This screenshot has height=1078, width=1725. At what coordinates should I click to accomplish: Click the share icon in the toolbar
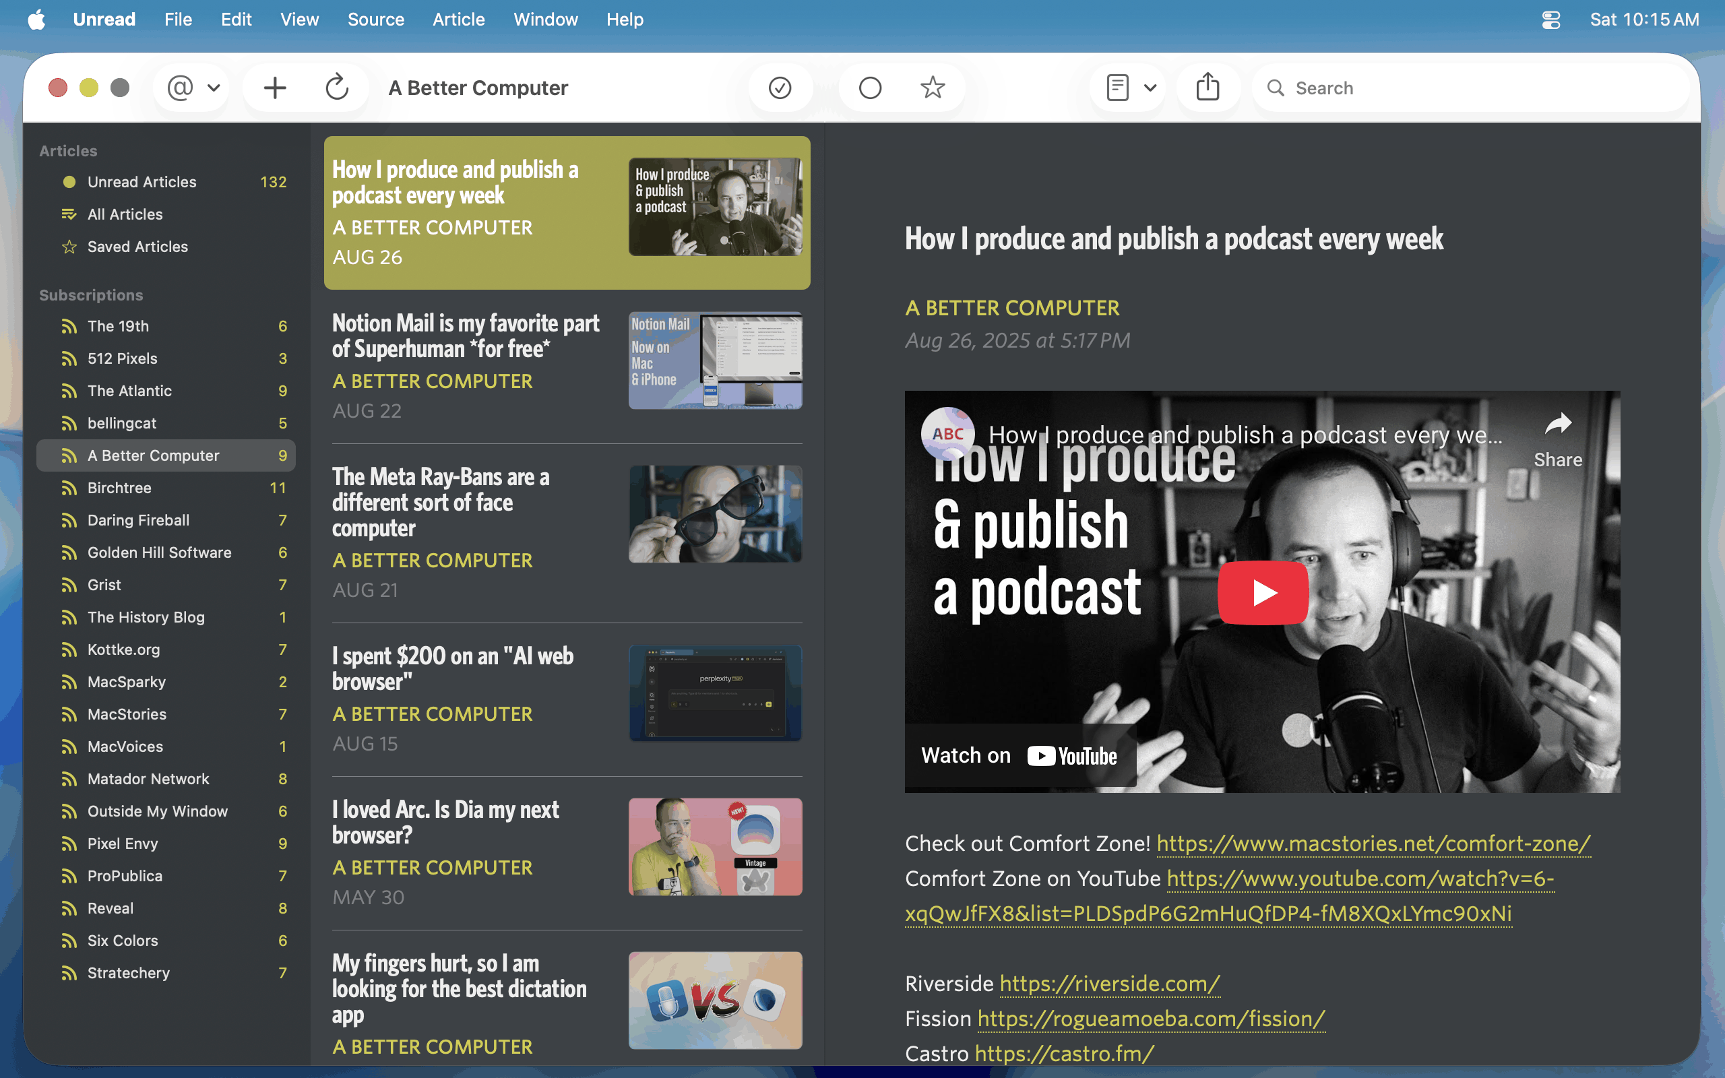click(x=1207, y=88)
